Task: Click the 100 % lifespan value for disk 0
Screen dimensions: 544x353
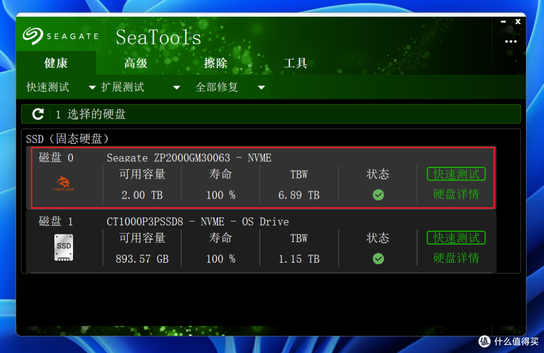Action: (x=221, y=195)
